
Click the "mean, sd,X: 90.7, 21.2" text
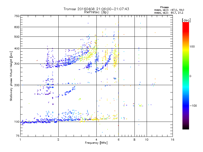(169, 13)
